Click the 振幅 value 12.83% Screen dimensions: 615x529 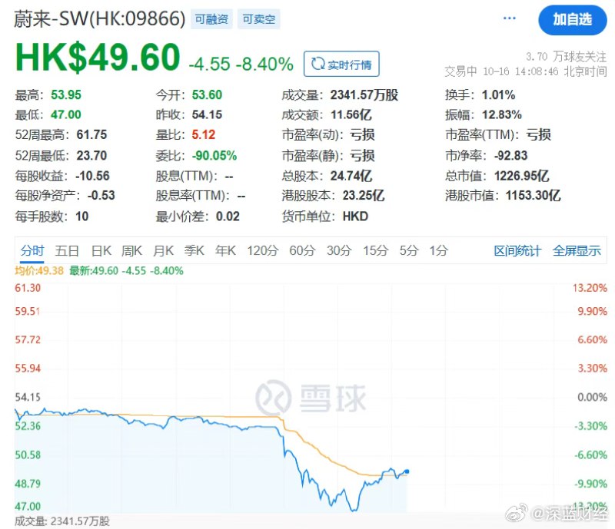[502, 115]
